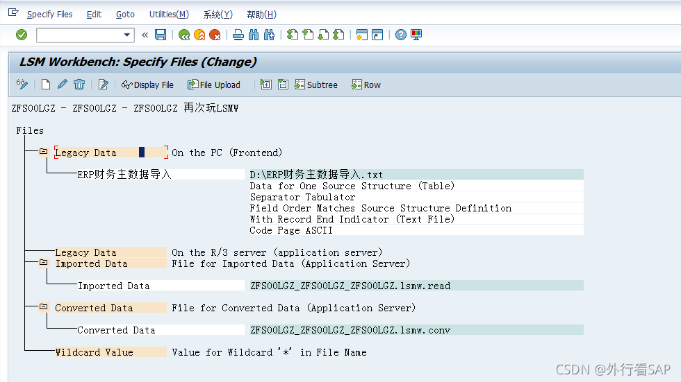Click the File Upload button
The width and height of the screenshot is (681, 382).
[x=214, y=85]
